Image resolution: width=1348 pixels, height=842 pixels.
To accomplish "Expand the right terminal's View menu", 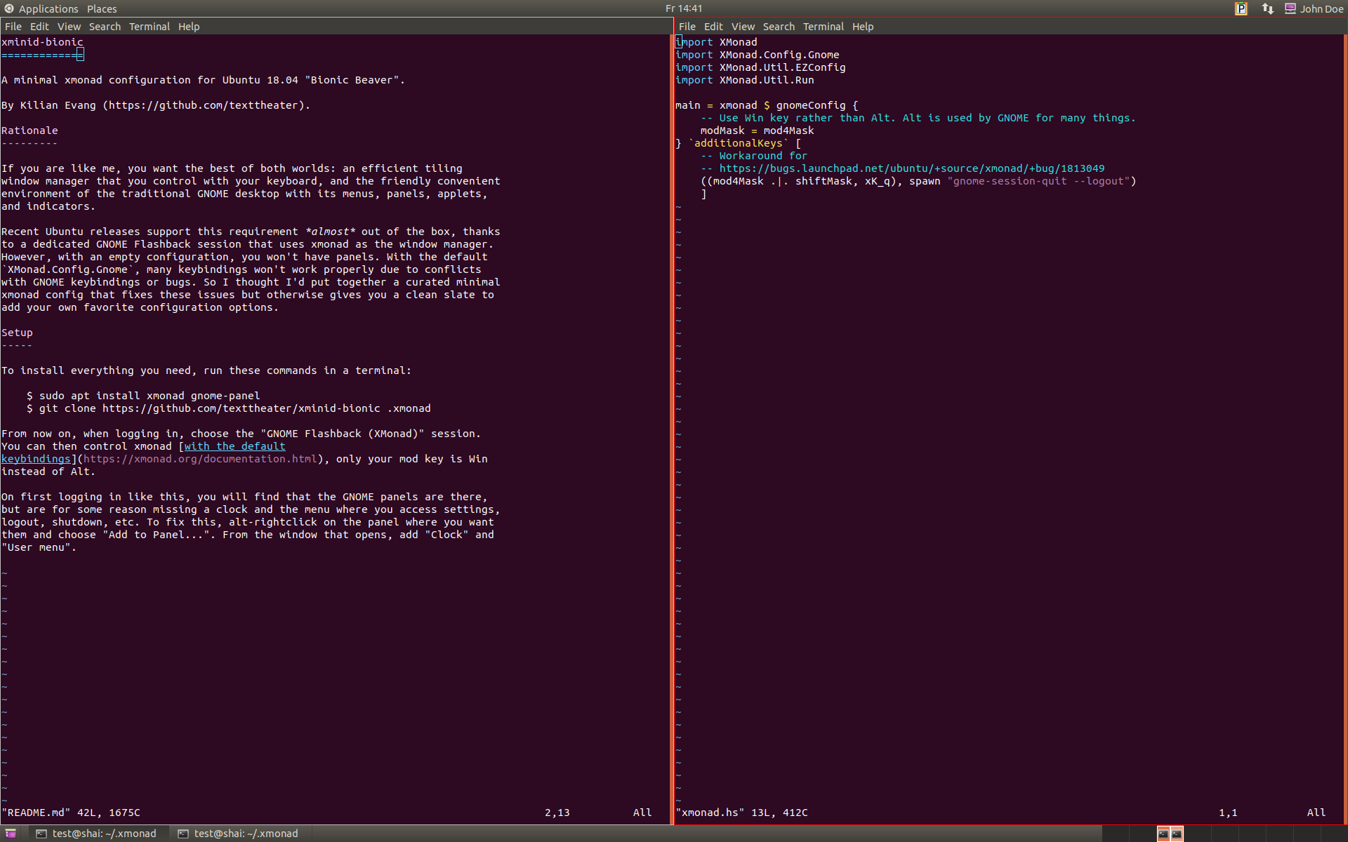I will (743, 27).
